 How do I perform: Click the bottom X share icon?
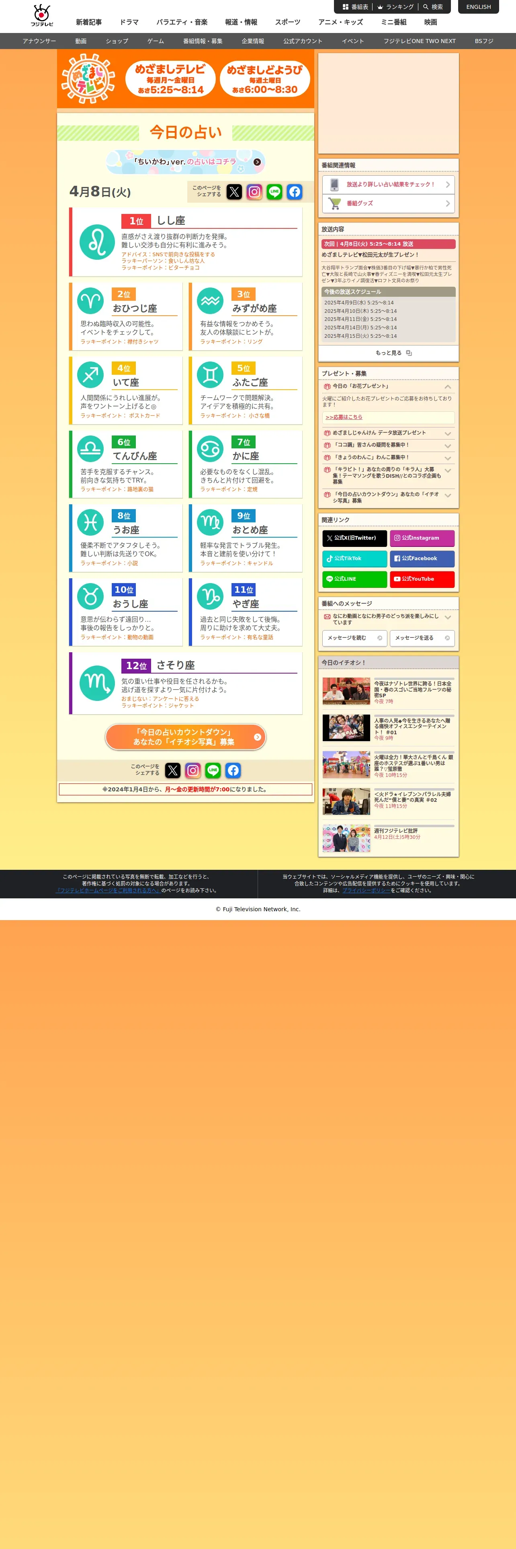(x=173, y=770)
